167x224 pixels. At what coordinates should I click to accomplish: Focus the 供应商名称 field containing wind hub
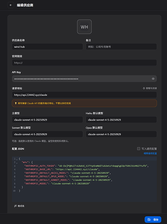point(47,47)
